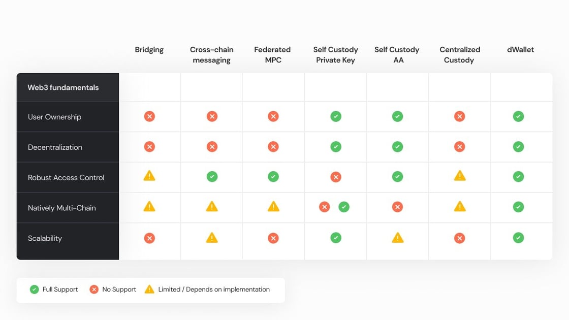Screen dimensions: 569x320
Task: Click red X in Private Key Multi-Chain cell
Action: pos(325,207)
